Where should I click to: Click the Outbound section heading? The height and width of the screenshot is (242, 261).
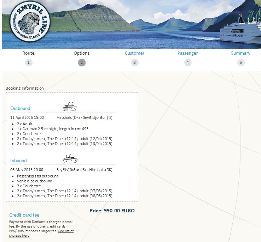click(x=20, y=108)
